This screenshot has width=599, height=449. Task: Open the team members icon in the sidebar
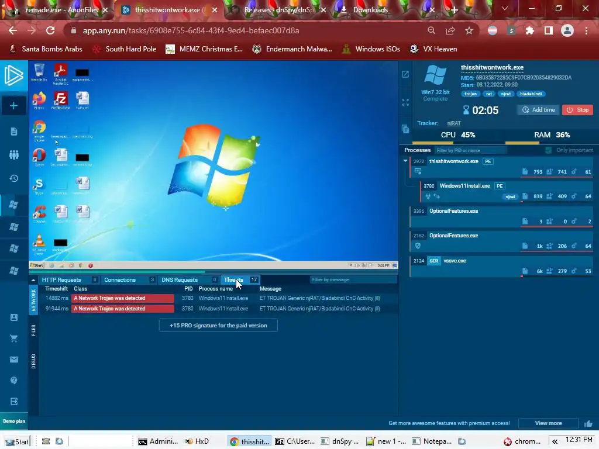point(14,154)
